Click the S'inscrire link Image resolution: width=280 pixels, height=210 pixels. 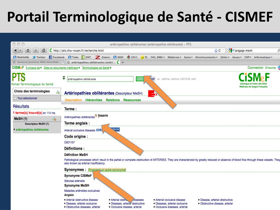click(x=270, y=68)
